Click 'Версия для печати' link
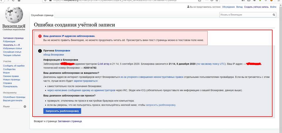 coord(13,100)
